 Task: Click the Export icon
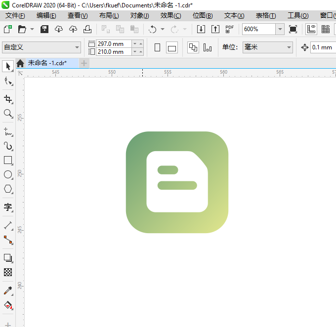215,29
